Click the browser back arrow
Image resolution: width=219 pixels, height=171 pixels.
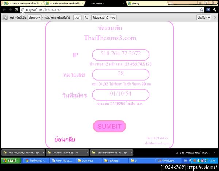point(4,10)
